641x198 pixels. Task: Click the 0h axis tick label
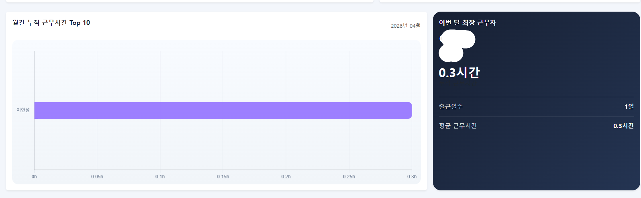click(34, 177)
